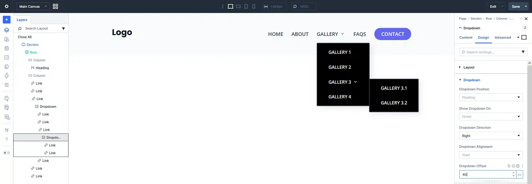Click the filter icon in Search Layout

click(x=63, y=28)
